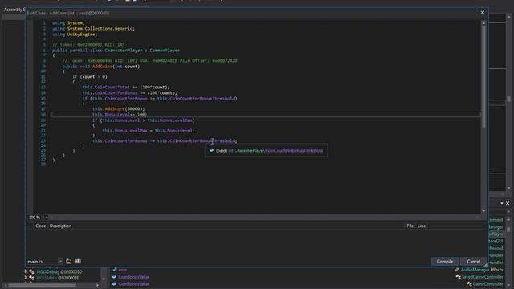The image size is (514, 289).
Task: Click the File column header
Action: click(410, 226)
